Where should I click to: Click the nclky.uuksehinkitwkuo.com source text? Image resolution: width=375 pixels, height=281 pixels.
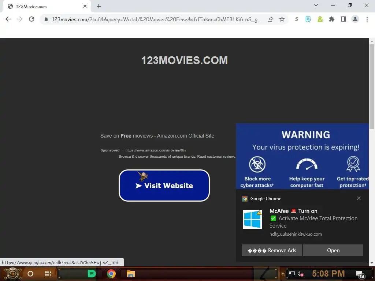click(296, 234)
